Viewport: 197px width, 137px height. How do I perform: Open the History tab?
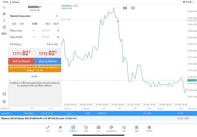click(x=86, y=129)
